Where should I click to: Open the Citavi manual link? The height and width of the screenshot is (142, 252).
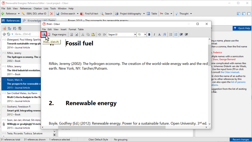click(x=230, y=72)
